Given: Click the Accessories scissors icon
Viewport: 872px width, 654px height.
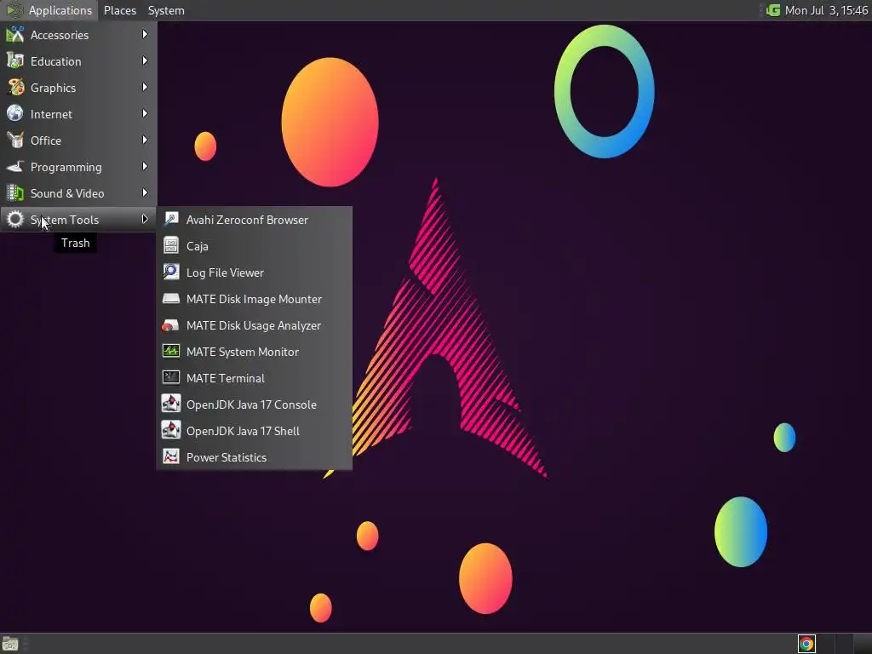Looking at the screenshot, I should click(15, 34).
